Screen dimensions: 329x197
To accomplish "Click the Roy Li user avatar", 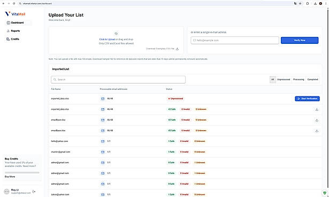I will tap(7, 192).
